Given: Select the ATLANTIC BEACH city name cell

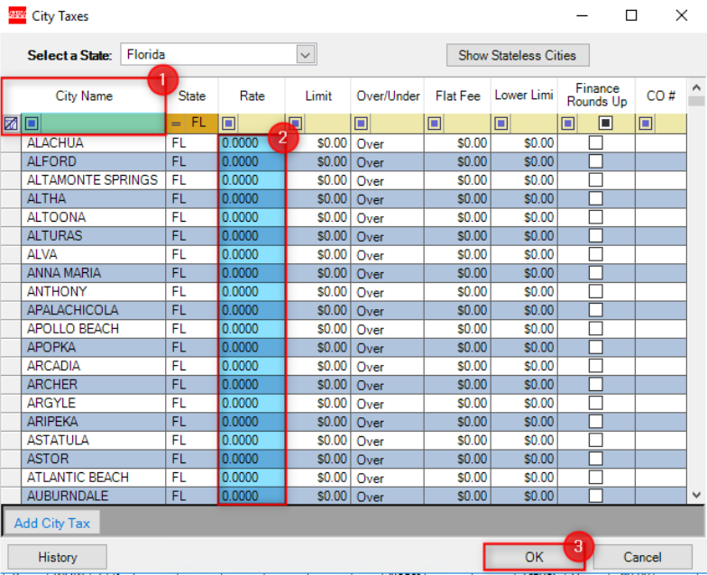Looking at the screenshot, I should click(94, 478).
